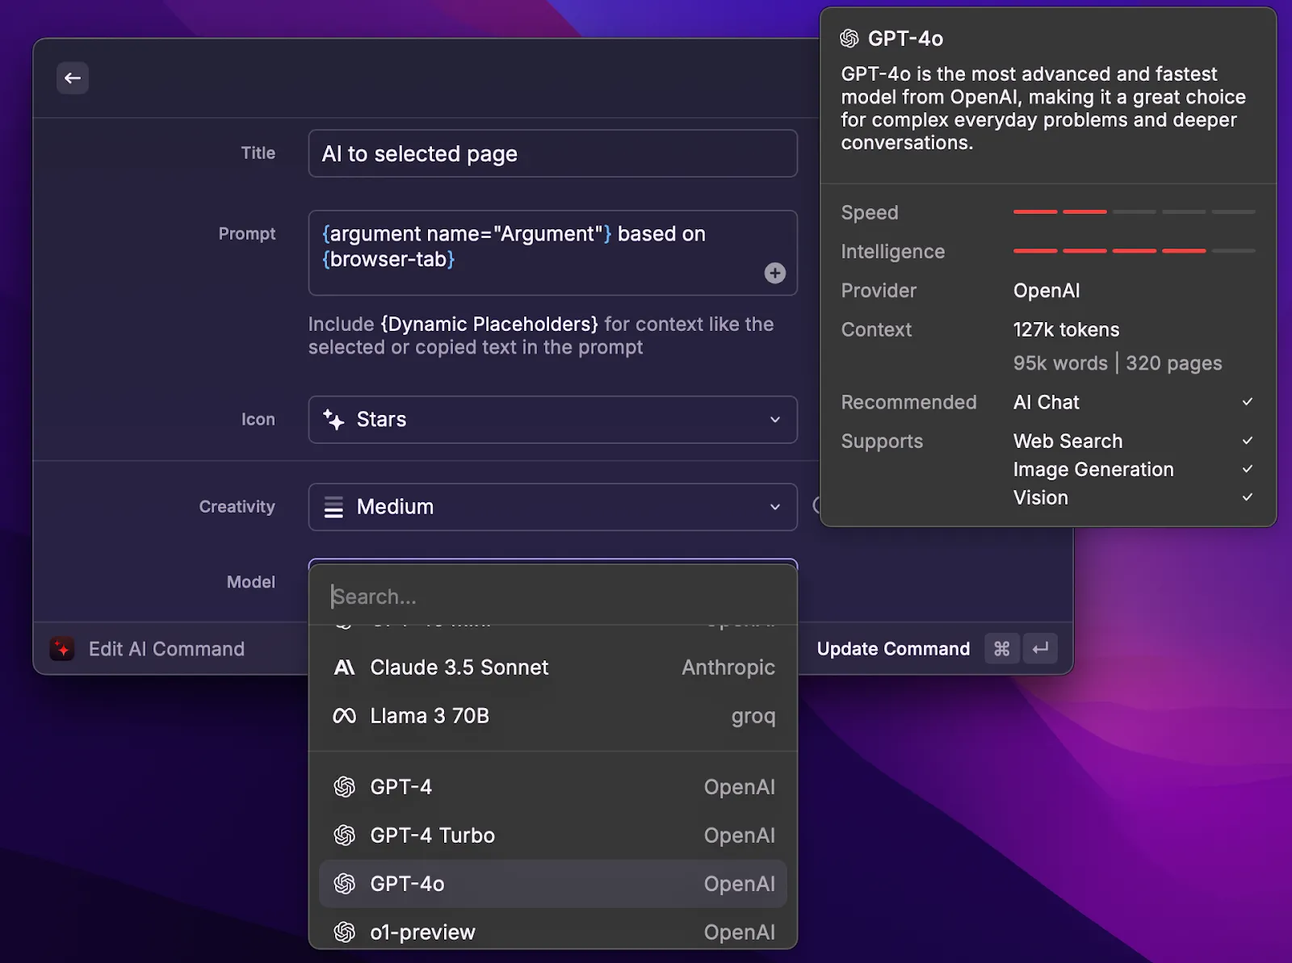This screenshot has height=963, width=1292.
Task: Click the OpenAI icon next to o1-preview
Action: tap(345, 932)
